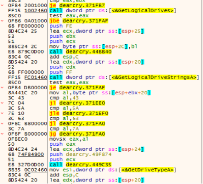
Task: Select the push FF instruction
Action: click(x=61, y=72)
